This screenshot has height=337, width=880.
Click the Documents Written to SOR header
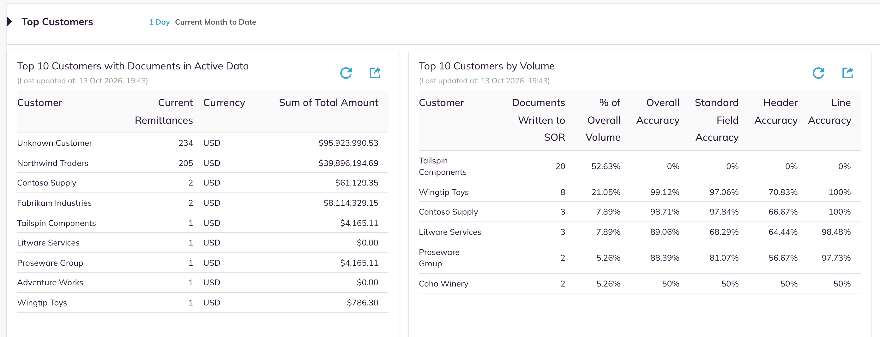538,120
